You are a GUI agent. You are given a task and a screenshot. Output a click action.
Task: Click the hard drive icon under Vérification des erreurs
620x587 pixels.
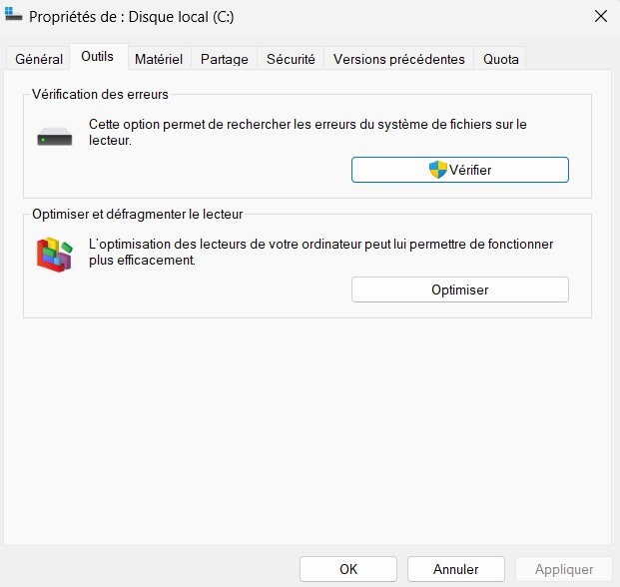55,137
